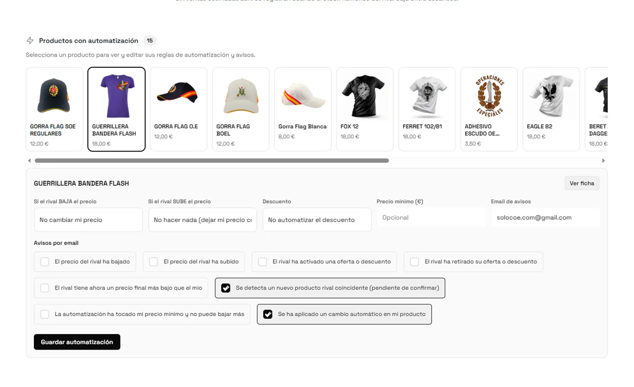Click the horizontal product list scrollbar
This screenshot has width=634, height=387.
[212, 161]
